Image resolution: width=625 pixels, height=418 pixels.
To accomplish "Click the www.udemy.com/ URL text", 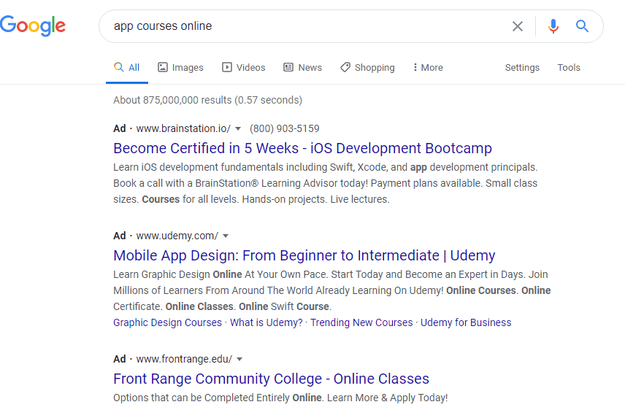I will (177, 236).
